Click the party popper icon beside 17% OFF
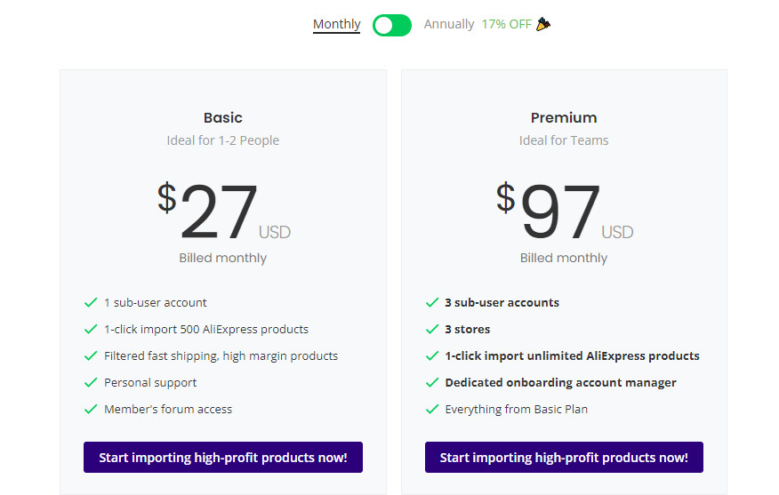Viewport: 779px width, 495px height. (543, 24)
